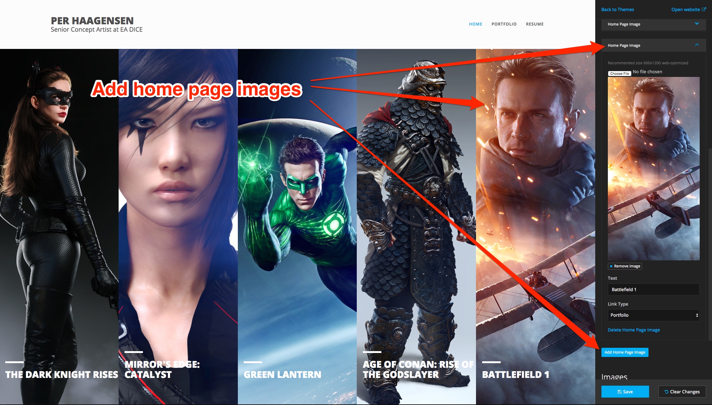Open the RESUME navigation item

(535, 24)
